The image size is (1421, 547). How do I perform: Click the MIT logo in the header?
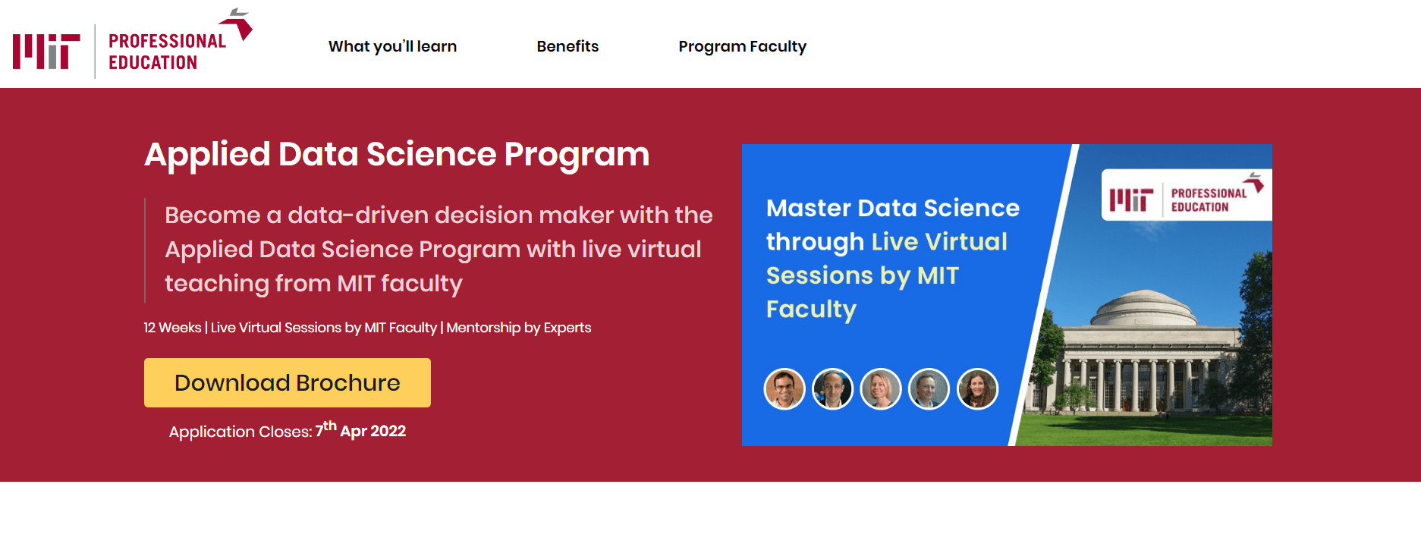pos(46,52)
